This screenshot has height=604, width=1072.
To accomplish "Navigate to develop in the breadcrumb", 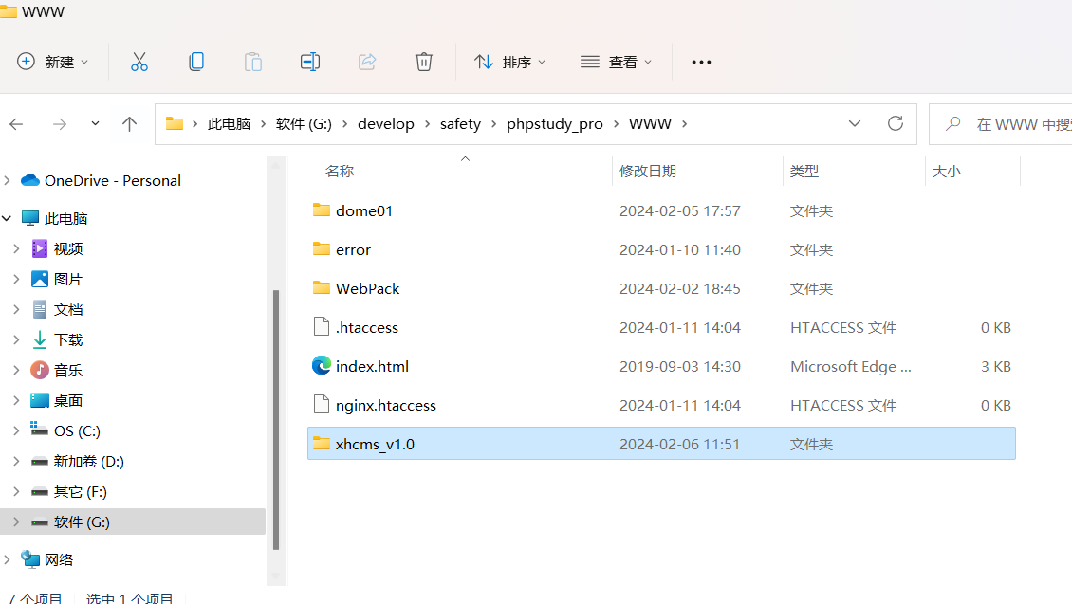I will (385, 123).
